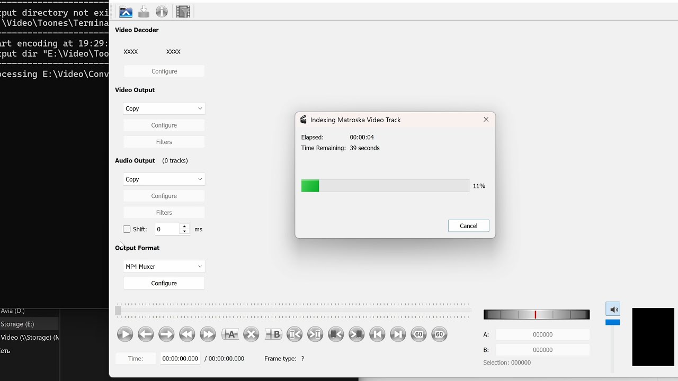
Task: Click the Shift milliseconds input field
Action: 167,229
